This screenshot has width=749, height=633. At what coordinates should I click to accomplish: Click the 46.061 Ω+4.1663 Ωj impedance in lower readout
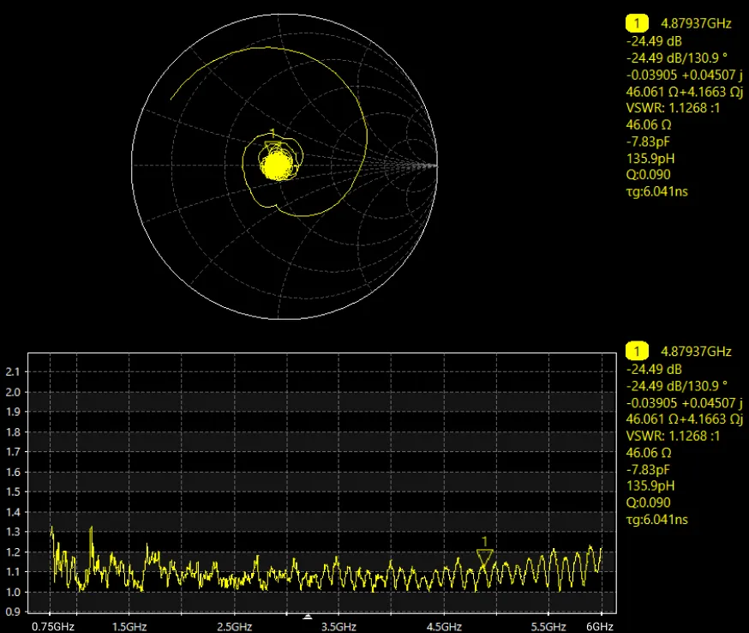684,419
